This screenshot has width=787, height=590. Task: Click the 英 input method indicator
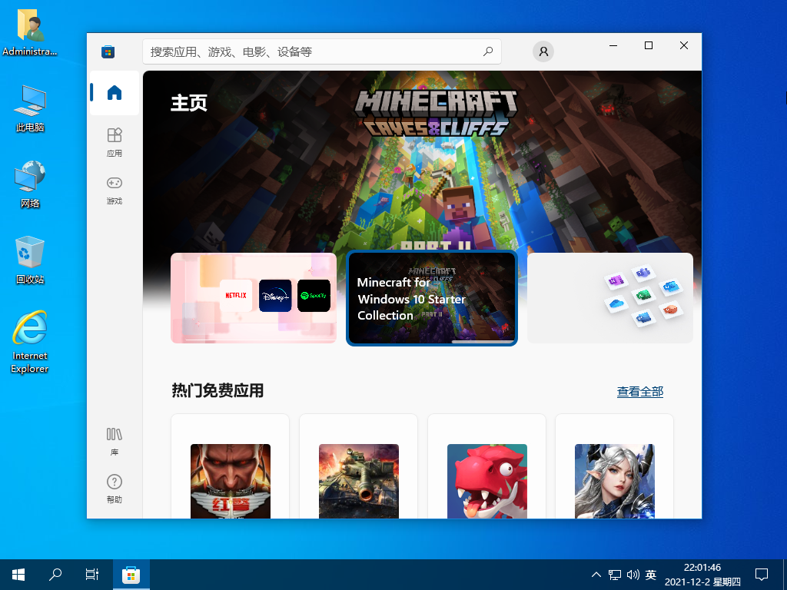pos(651,575)
